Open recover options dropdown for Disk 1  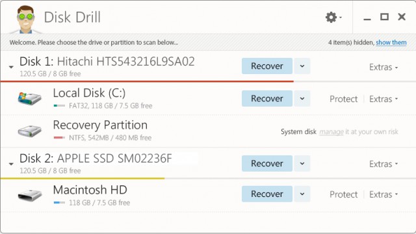(x=302, y=66)
